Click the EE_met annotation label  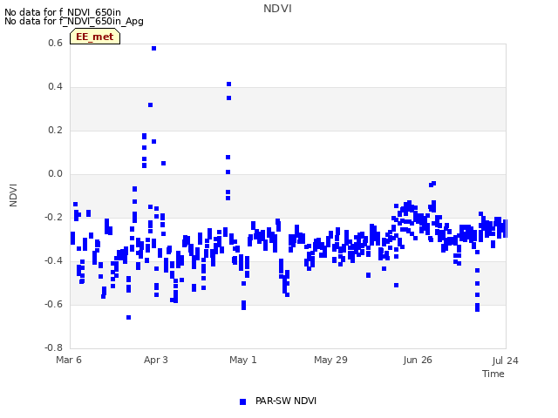[x=95, y=37]
